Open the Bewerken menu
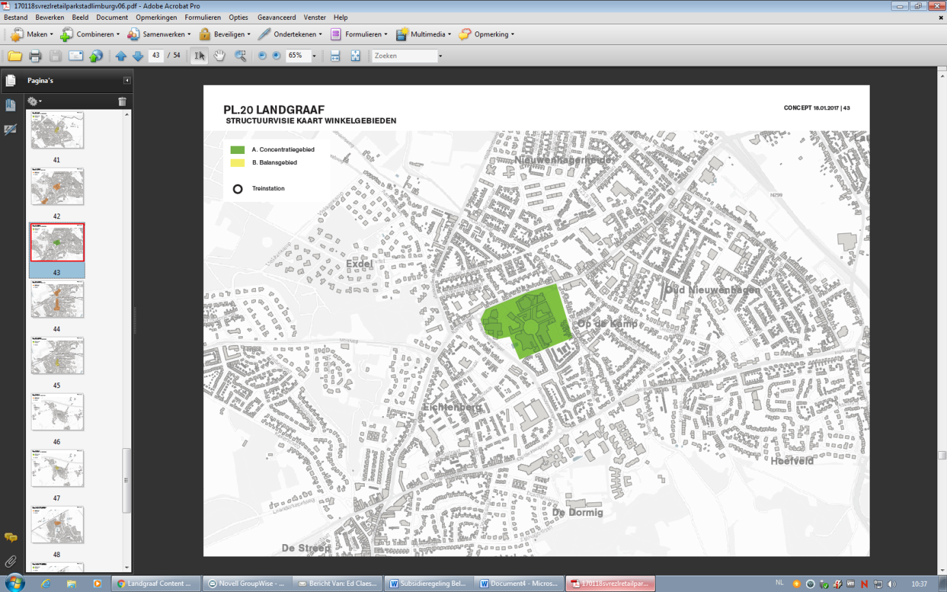947x592 pixels. [49, 17]
